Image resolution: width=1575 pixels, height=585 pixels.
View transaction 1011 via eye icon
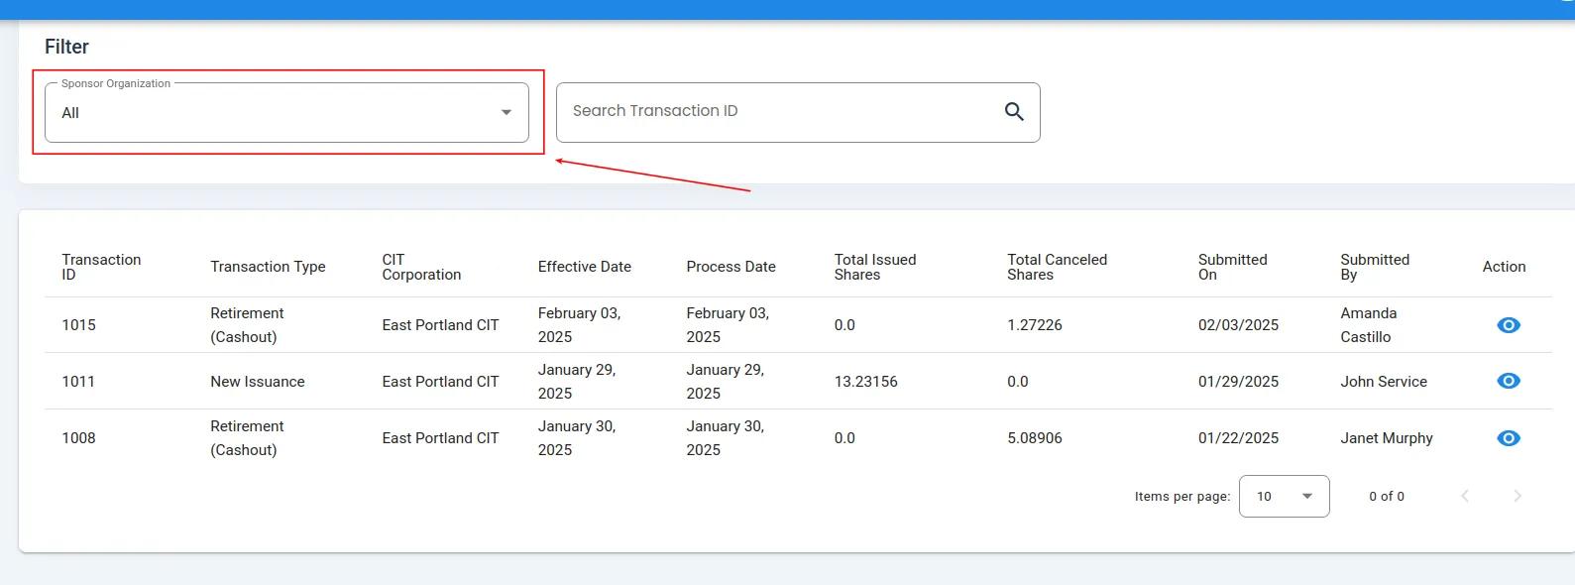[x=1508, y=382]
